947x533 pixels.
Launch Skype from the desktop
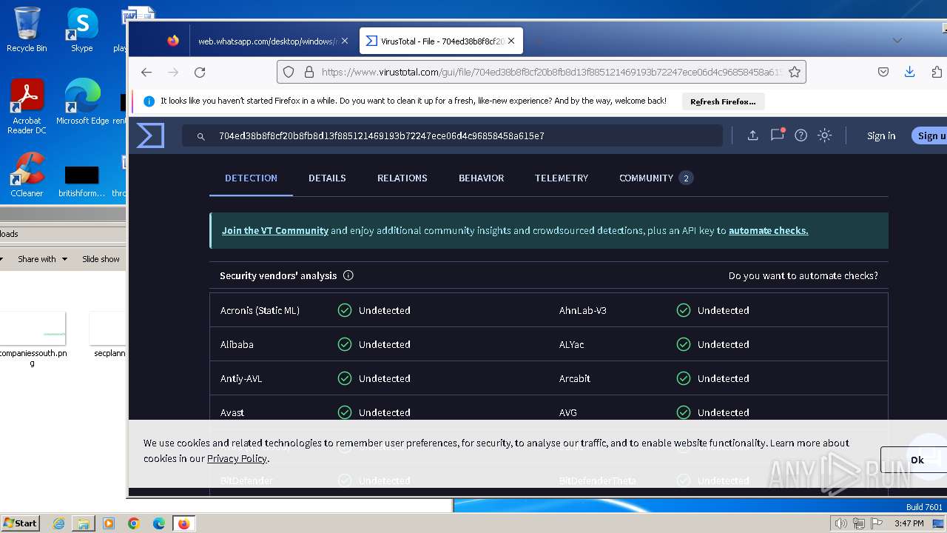pyautogui.click(x=81, y=30)
